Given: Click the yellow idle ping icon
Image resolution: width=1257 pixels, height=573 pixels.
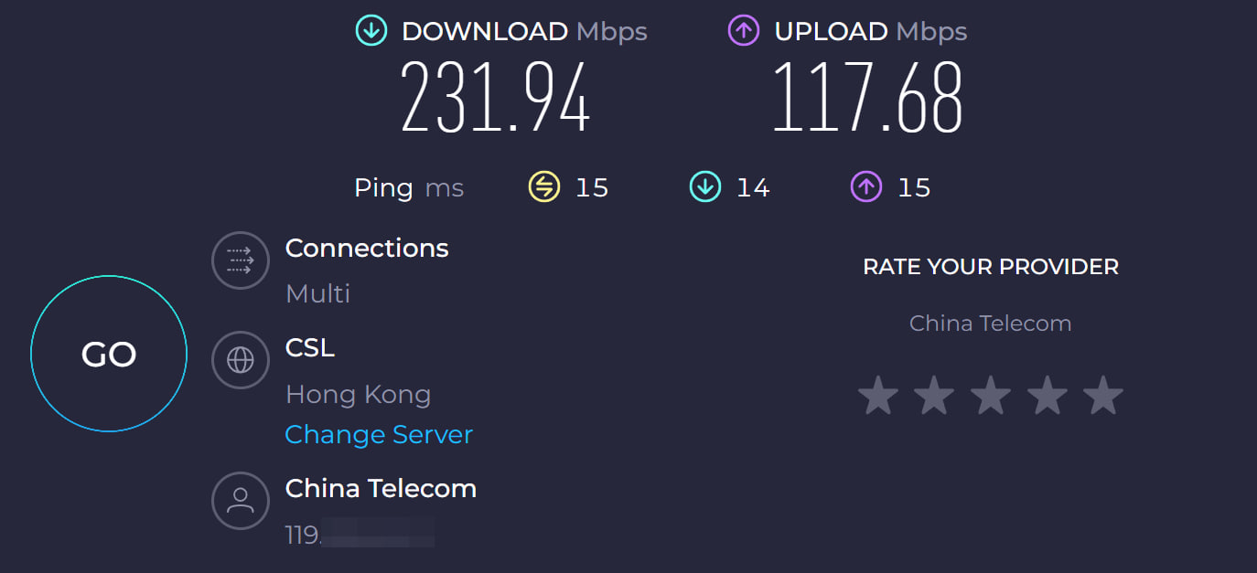Looking at the screenshot, I should (x=544, y=187).
